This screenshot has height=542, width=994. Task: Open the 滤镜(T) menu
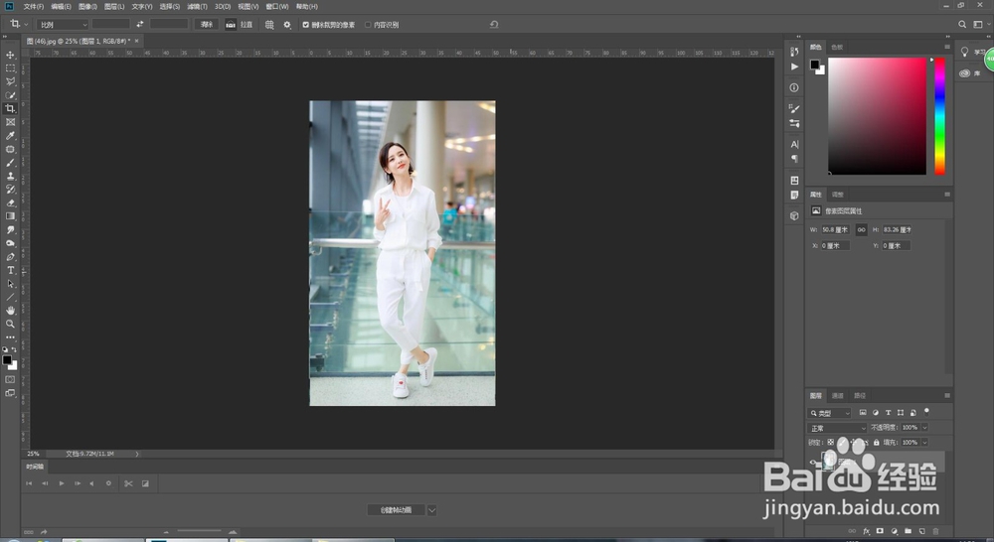click(197, 6)
